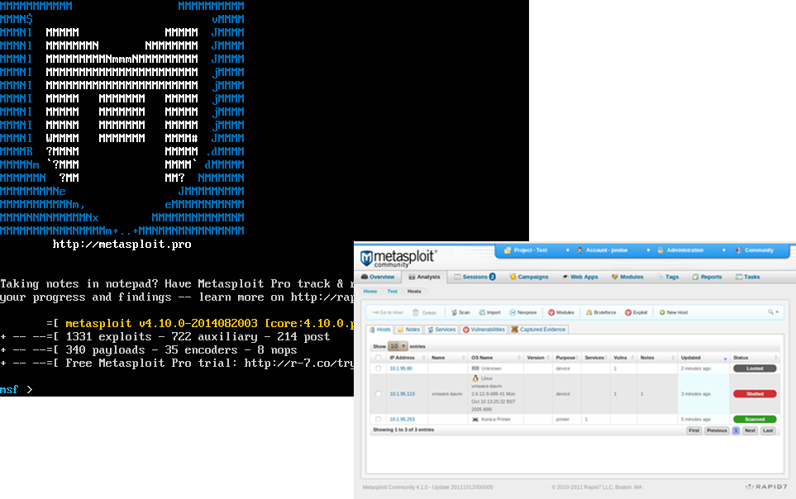Screen dimensions: 796x499
Task: Click the Looted status badge
Action: tap(755, 368)
